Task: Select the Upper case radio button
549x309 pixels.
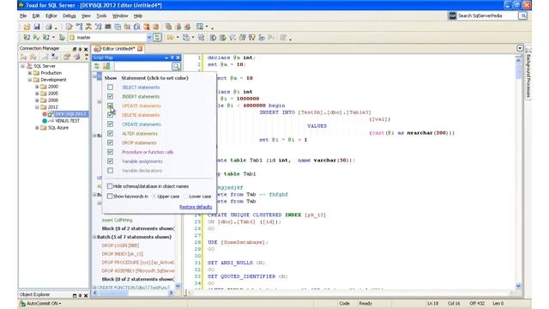Action: point(154,197)
